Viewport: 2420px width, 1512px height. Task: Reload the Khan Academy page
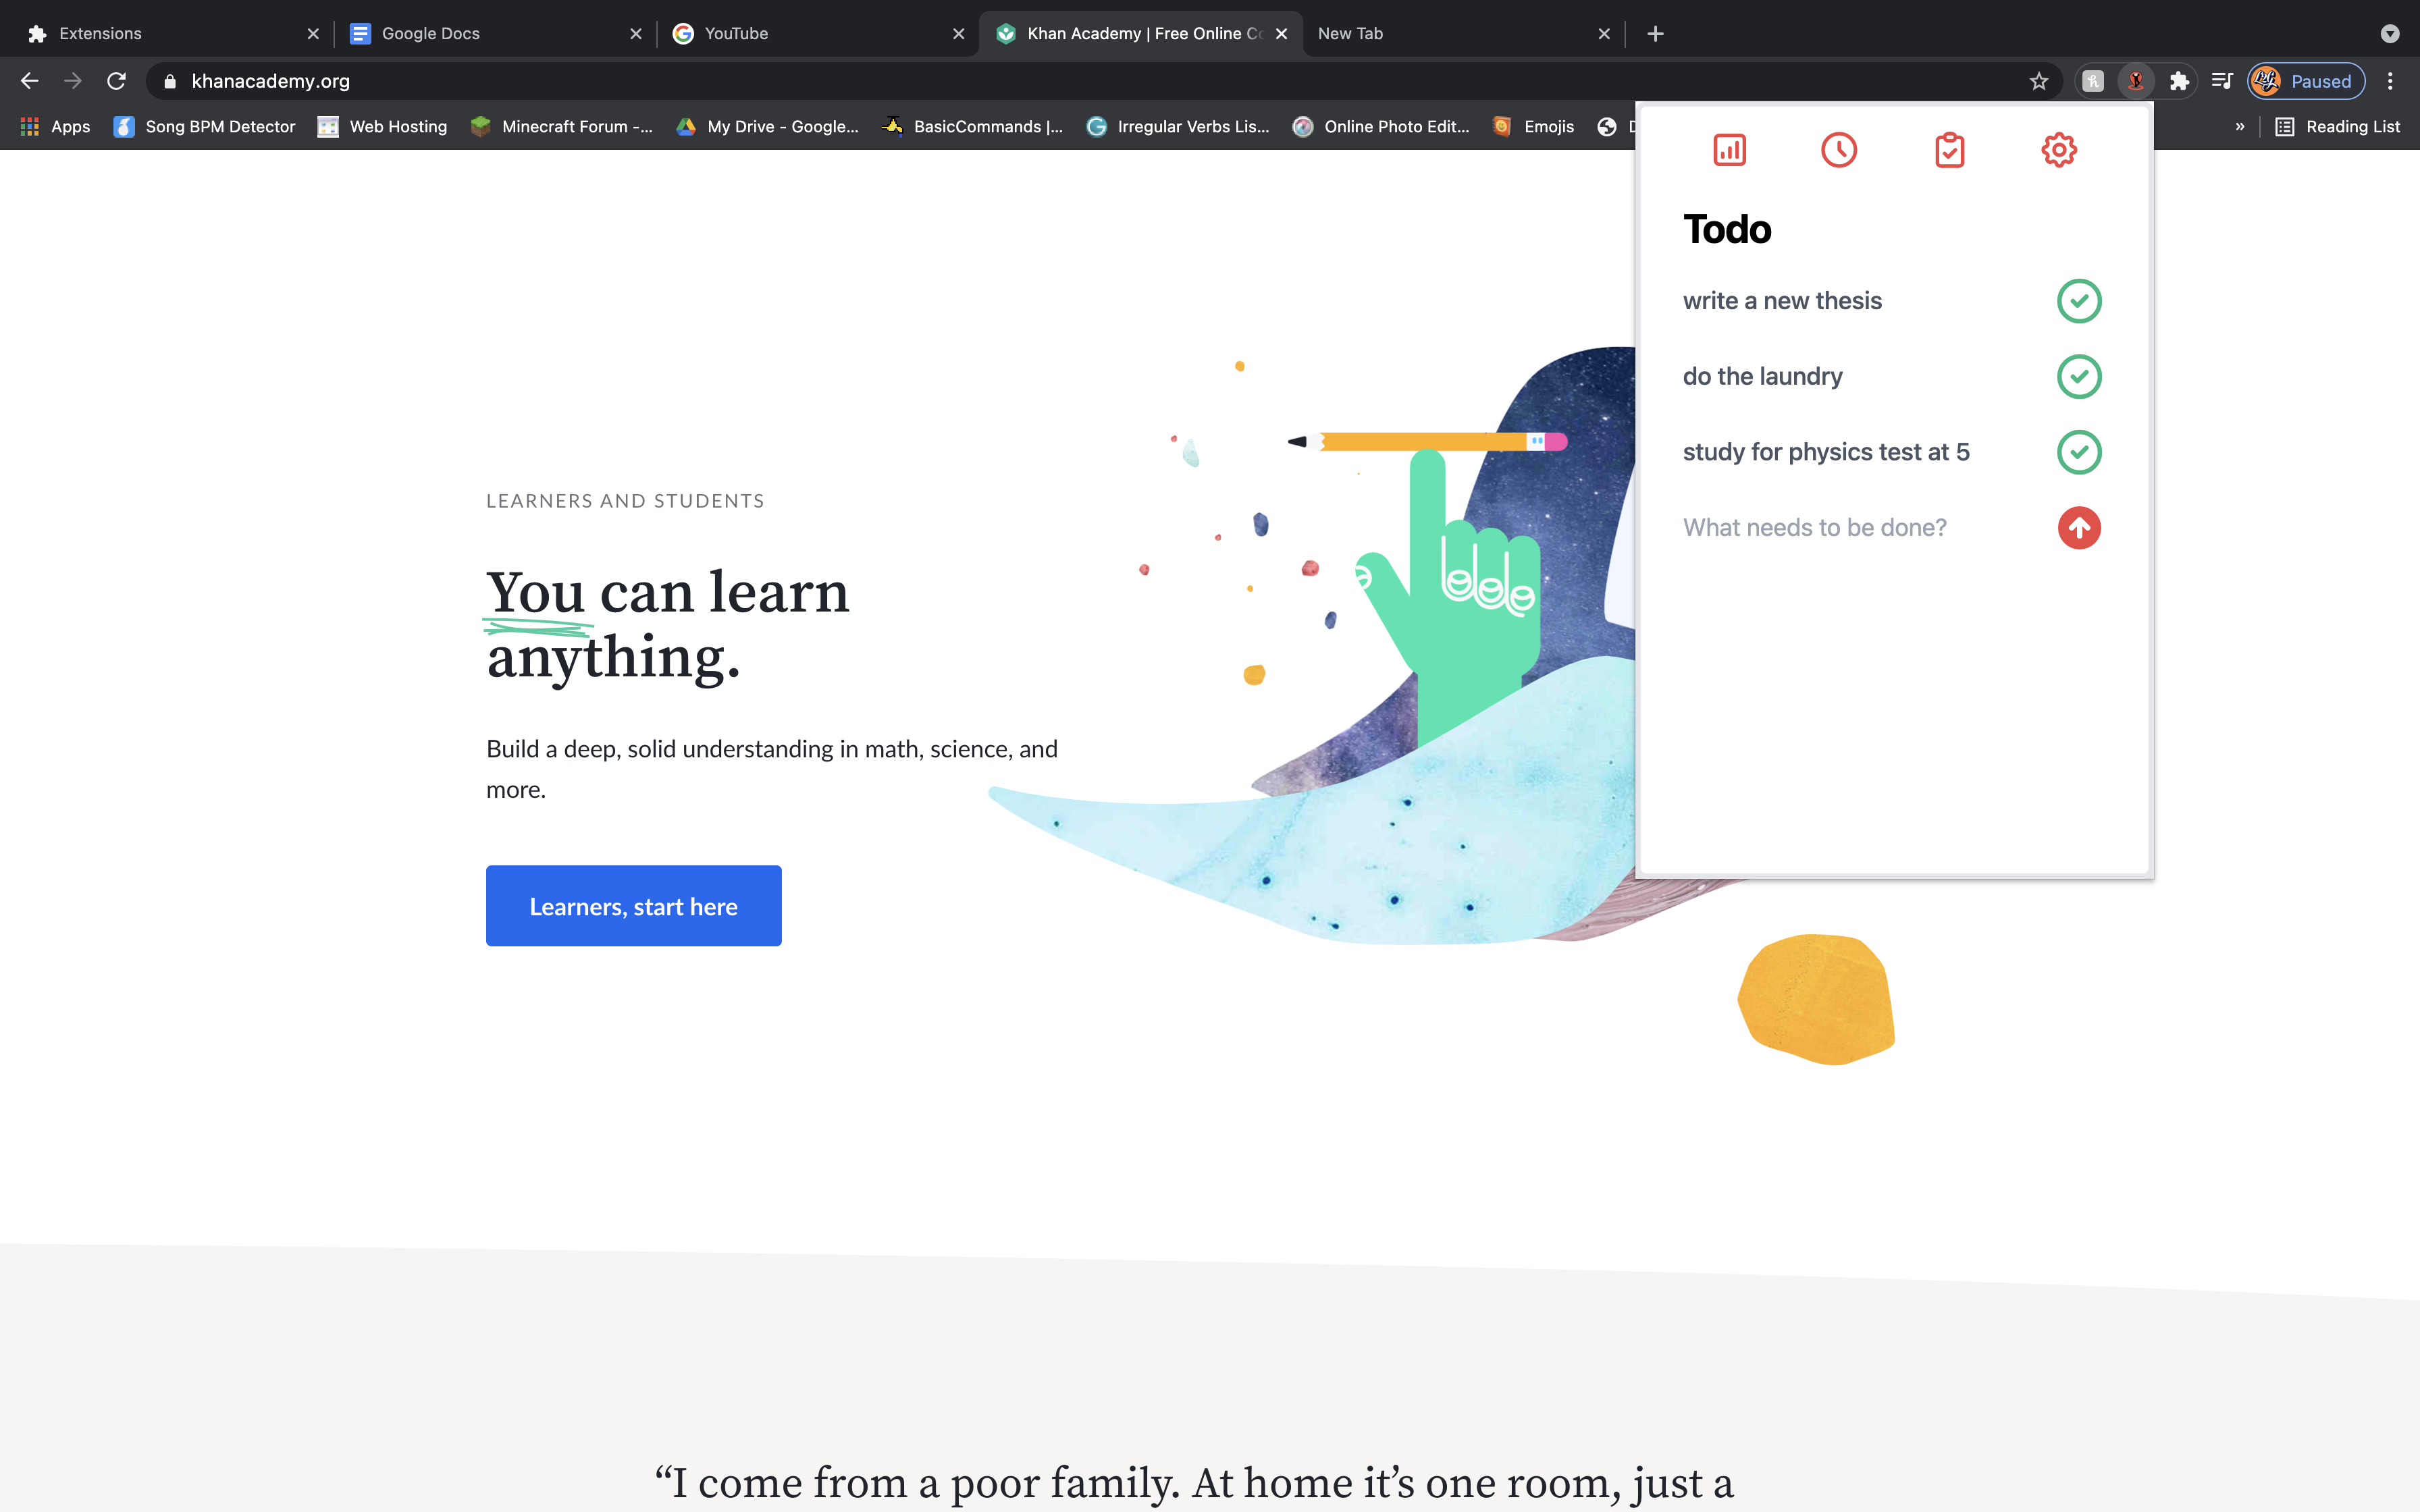pos(116,81)
